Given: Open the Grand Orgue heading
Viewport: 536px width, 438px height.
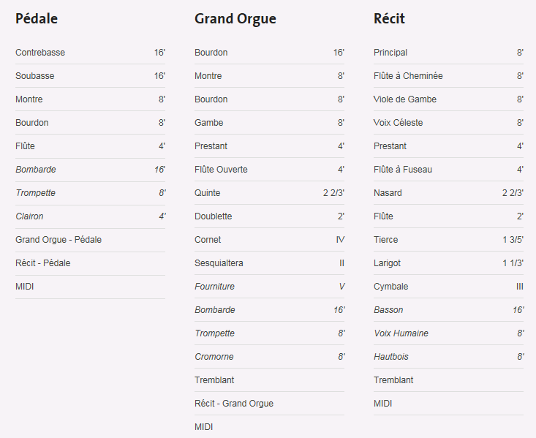Looking at the screenshot, I should point(235,18).
